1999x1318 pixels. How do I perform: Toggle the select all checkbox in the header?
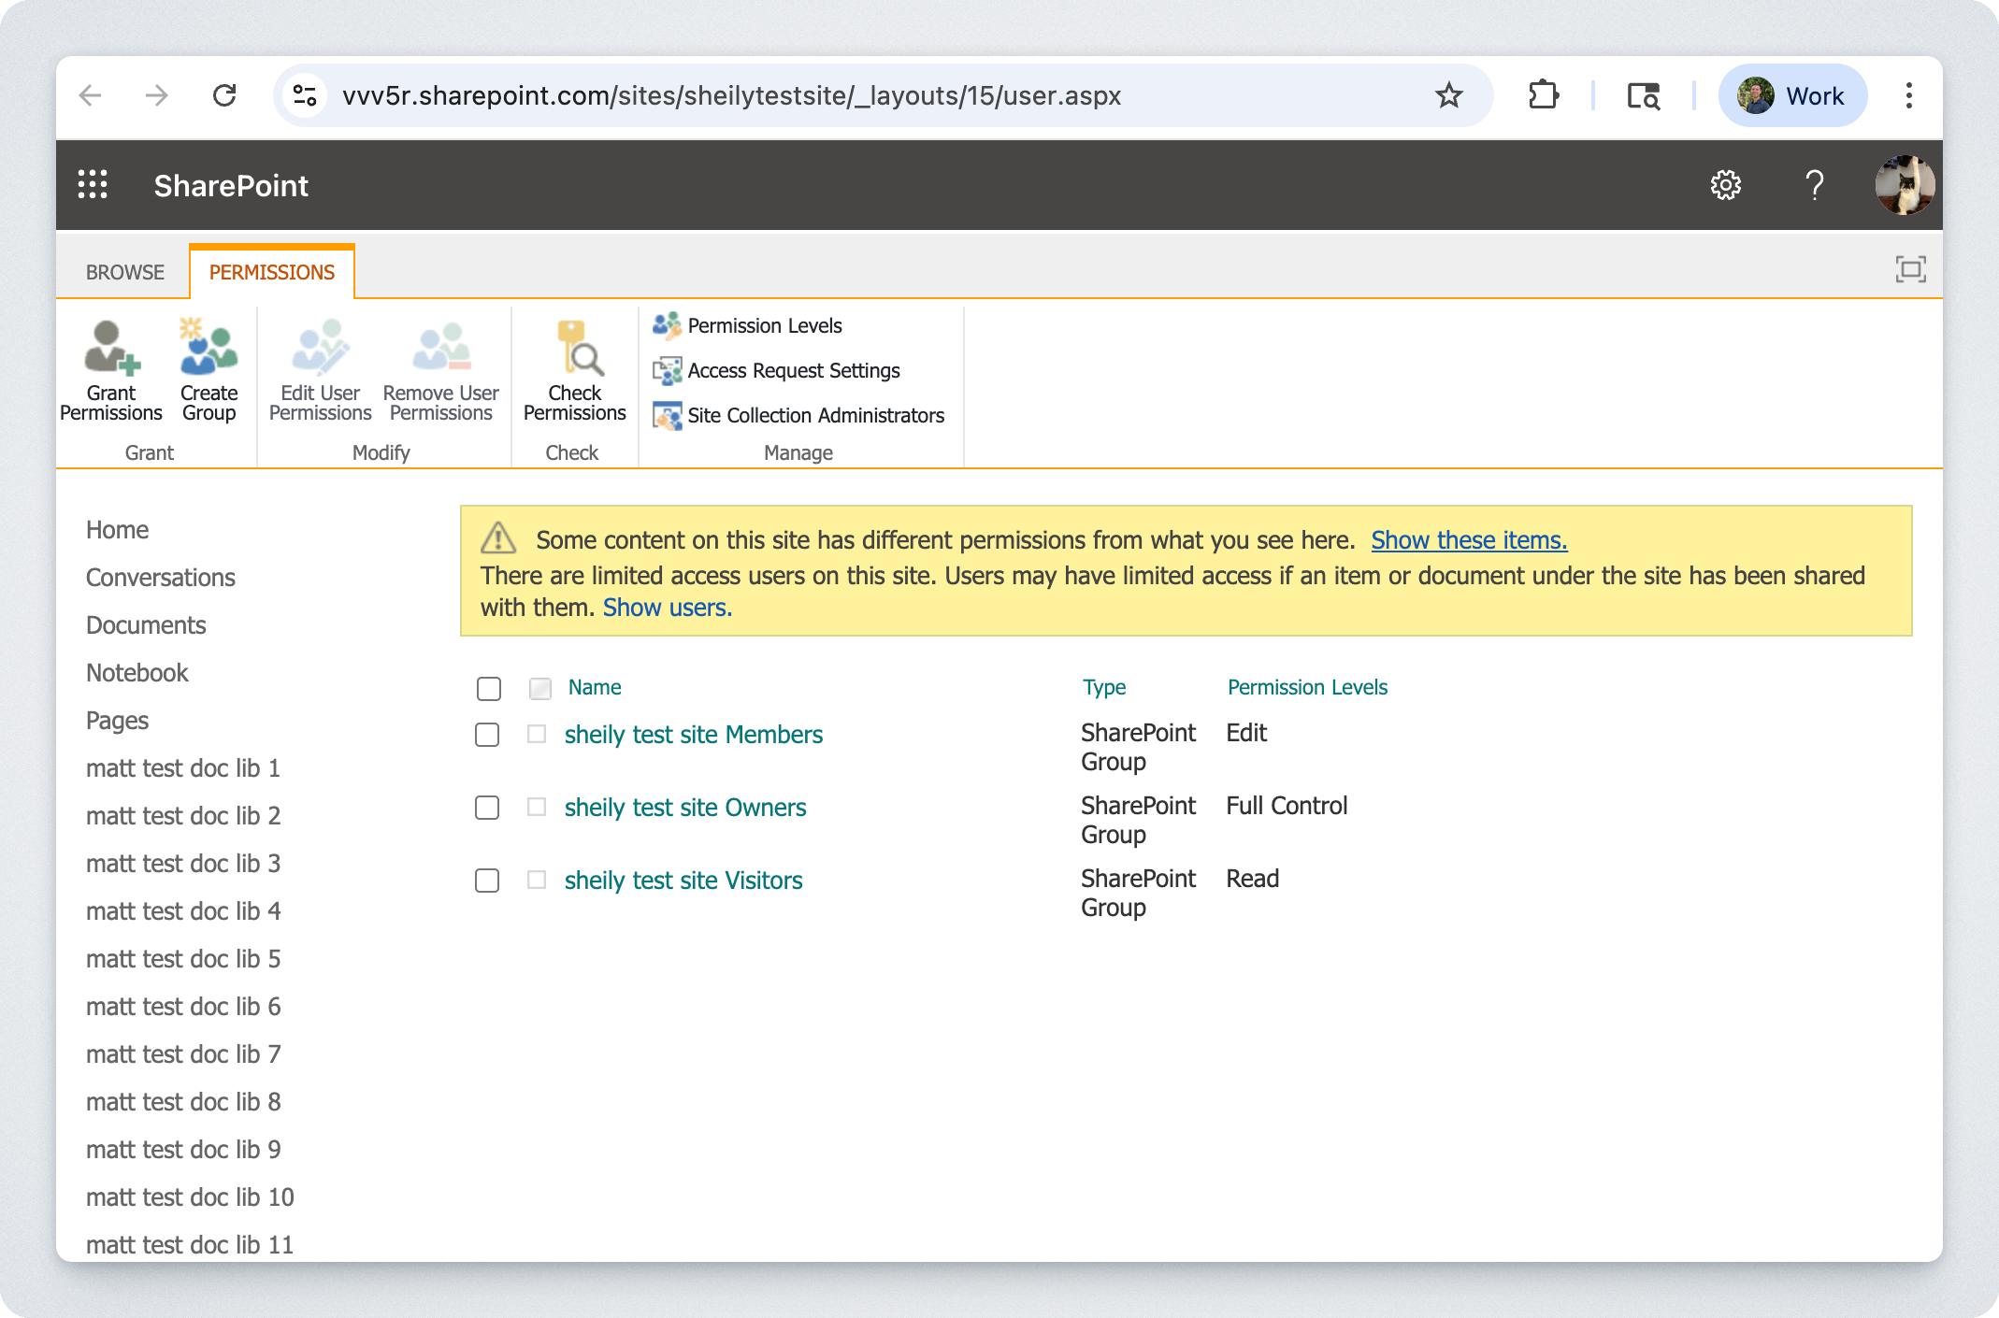pyautogui.click(x=488, y=689)
